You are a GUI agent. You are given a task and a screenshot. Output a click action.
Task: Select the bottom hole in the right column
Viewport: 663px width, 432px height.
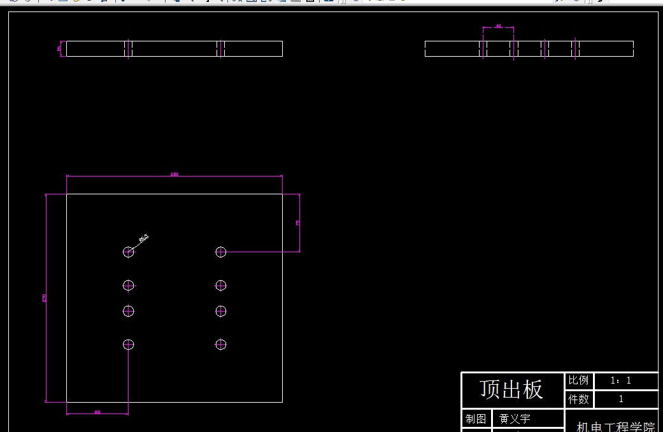point(221,345)
